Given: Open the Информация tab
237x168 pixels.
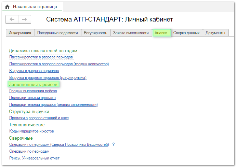Looking at the screenshot, I should [x=20, y=33].
